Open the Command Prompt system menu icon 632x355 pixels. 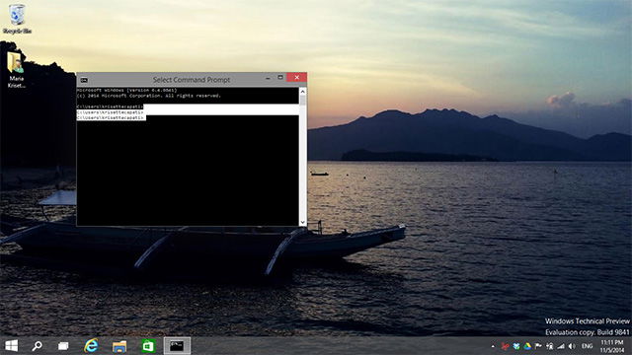[84, 80]
